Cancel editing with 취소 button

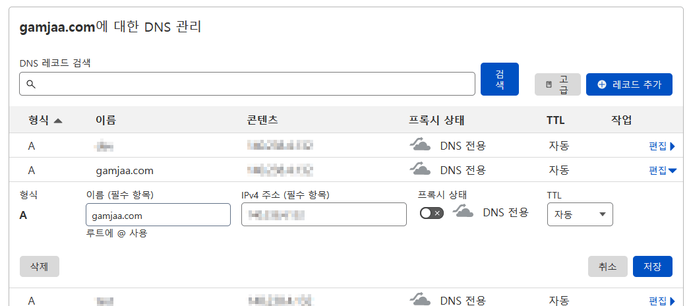pyautogui.click(x=607, y=266)
